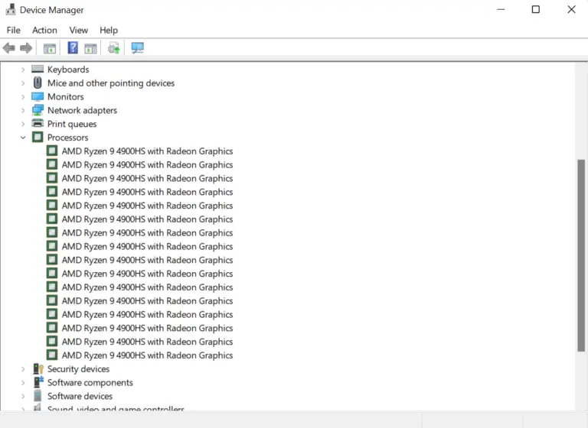Expand the Network adapters category
Viewport: 588px width, 428px height.
pos(23,111)
